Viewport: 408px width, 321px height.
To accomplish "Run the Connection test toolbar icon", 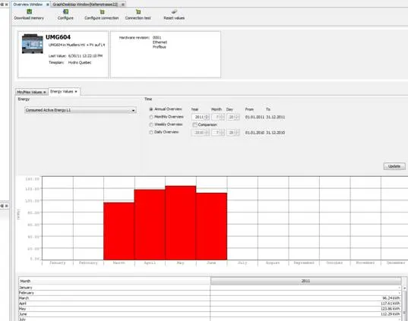I will pos(138,12).
